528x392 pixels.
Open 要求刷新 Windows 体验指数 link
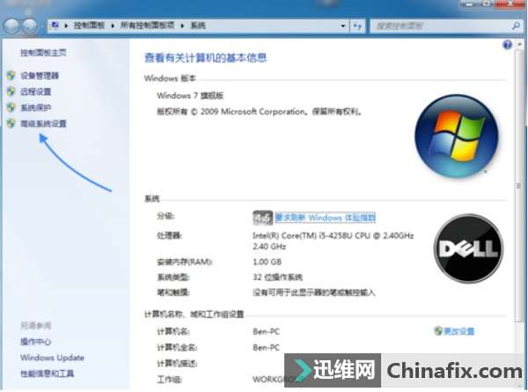coord(326,217)
